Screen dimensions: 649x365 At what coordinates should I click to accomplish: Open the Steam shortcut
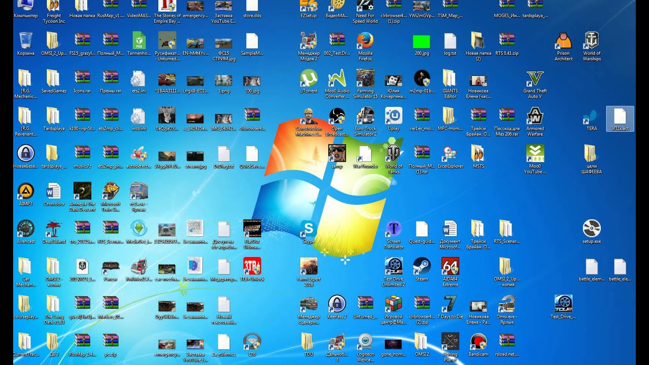coord(422,270)
